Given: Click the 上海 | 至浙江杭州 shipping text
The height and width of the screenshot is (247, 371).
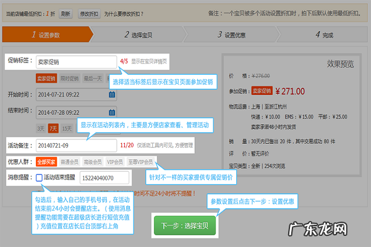Looking at the screenshot, I should click(x=268, y=107).
